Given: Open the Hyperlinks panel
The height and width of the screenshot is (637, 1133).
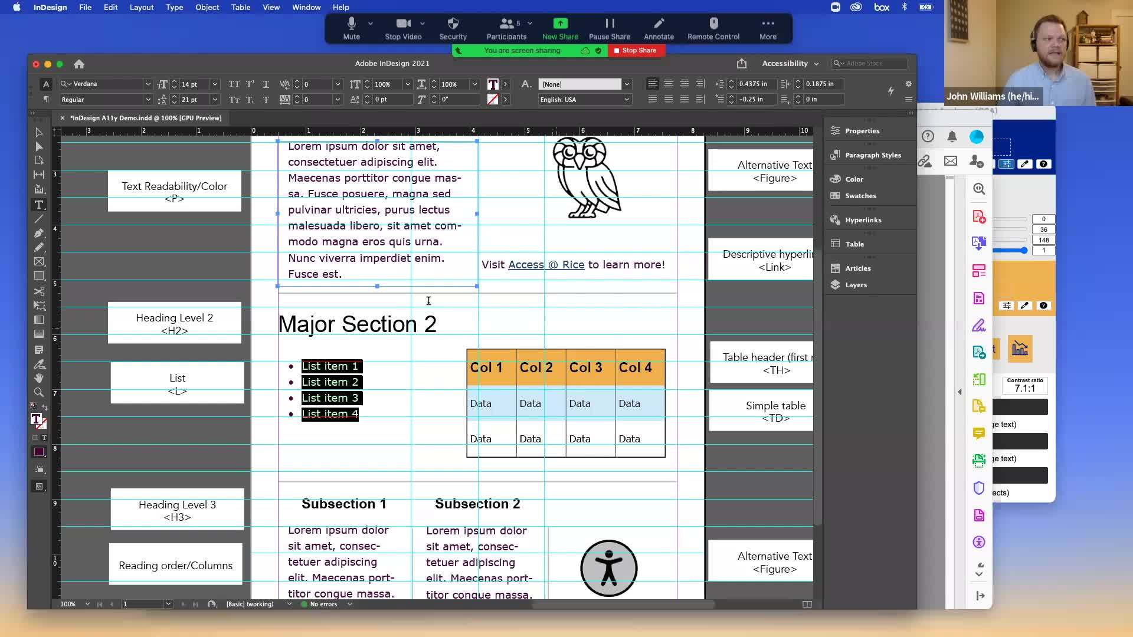Looking at the screenshot, I should pos(856,220).
